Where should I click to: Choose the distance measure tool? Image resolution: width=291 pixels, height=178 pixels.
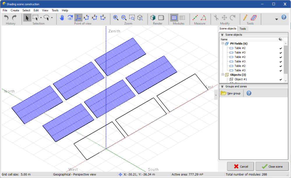pyautogui.click(x=196, y=18)
